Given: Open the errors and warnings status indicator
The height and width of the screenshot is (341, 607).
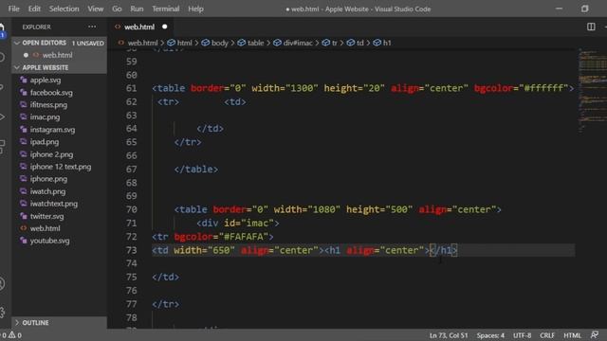Looking at the screenshot, I should click(11, 335).
